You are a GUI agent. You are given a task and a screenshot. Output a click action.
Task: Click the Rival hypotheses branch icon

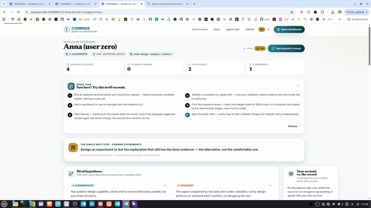[x=71, y=174]
